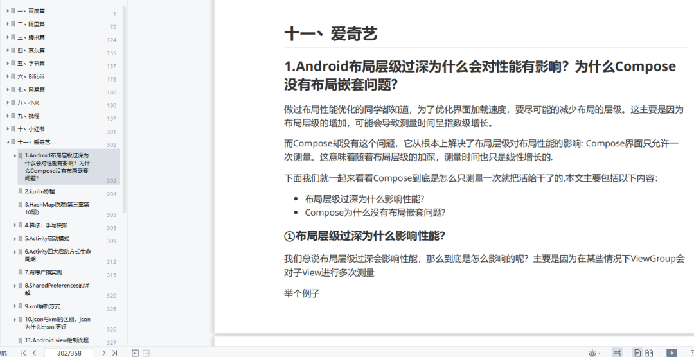
Task: Open the 九、携程 bookmark
Action: click(28, 116)
